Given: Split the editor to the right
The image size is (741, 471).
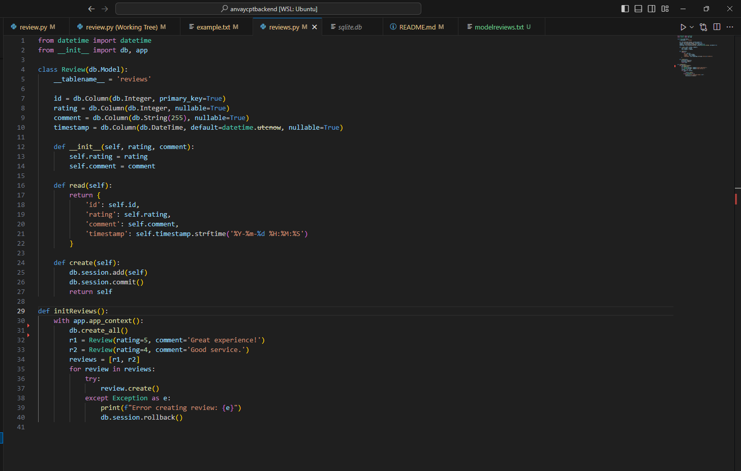Looking at the screenshot, I should coord(717,27).
